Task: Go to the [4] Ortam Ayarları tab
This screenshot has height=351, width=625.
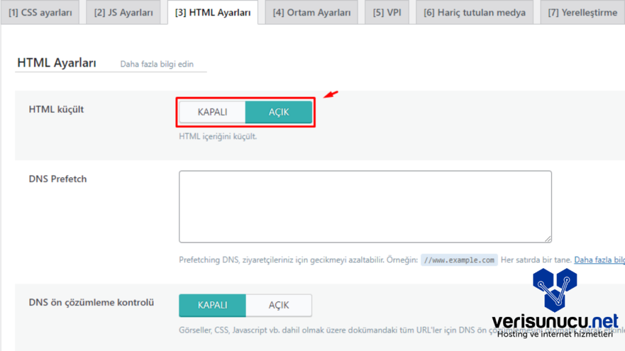Action: [311, 12]
